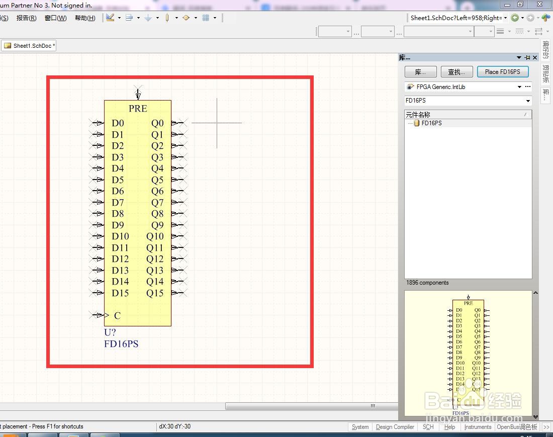This screenshot has width=553, height=437.
Task: Expand simulation sources dropdown arrow
Action: point(196,18)
